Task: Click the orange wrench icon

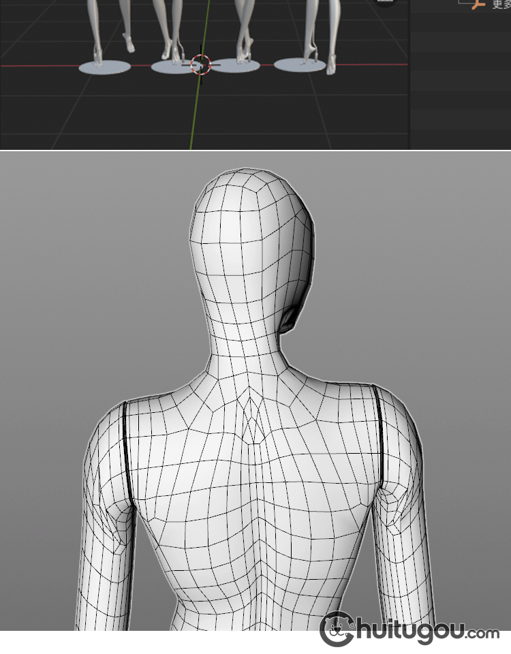Action: (478, 4)
